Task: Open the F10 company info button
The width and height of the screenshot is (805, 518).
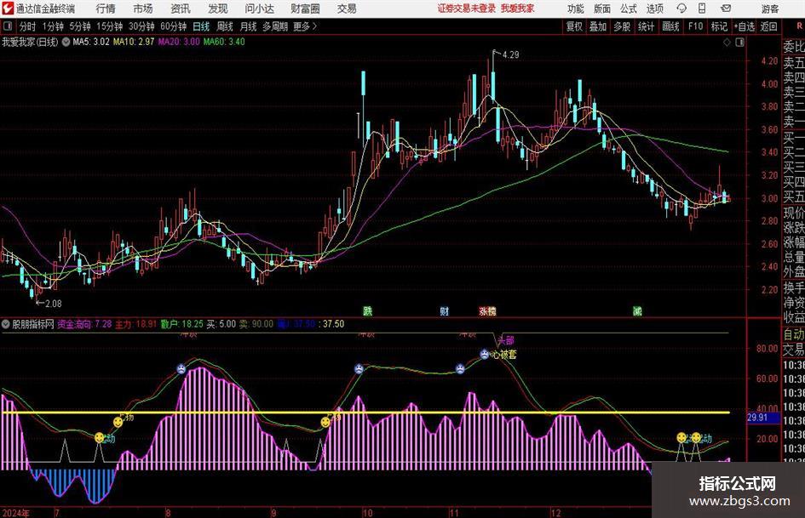Action: 695,26
